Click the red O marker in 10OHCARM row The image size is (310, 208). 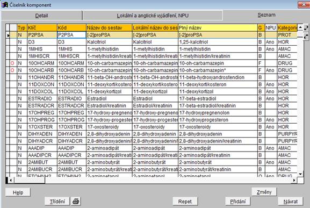12,63
